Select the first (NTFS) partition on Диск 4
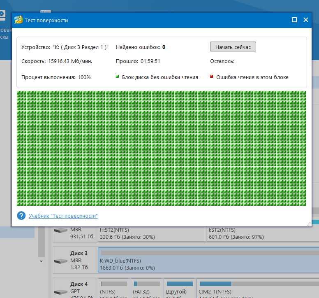Screen dimensions: 319x298 click(x=114, y=290)
